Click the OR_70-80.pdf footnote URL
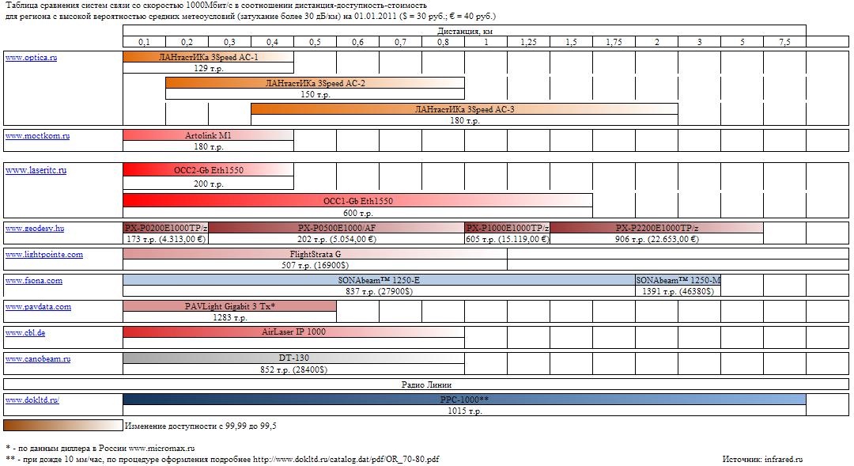Viewport: 854px width, 466px height. pyautogui.click(x=346, y=459)
